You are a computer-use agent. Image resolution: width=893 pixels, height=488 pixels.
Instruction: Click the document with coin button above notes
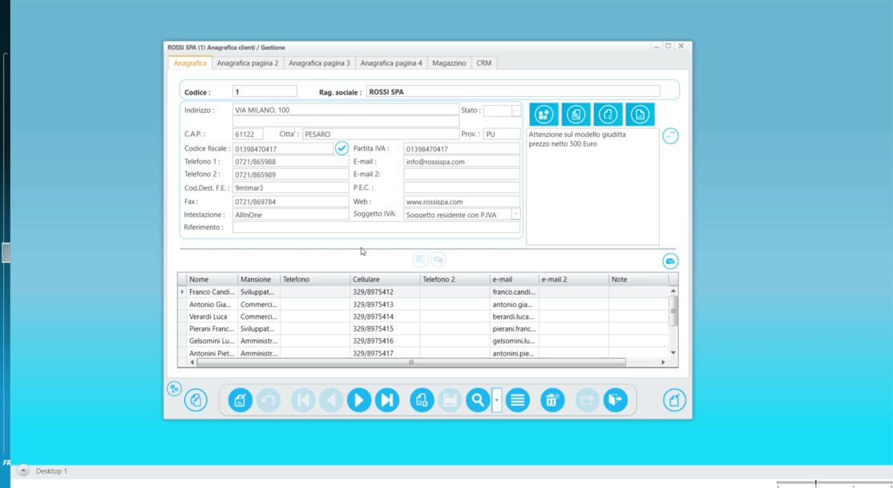(x=608, y=115)
